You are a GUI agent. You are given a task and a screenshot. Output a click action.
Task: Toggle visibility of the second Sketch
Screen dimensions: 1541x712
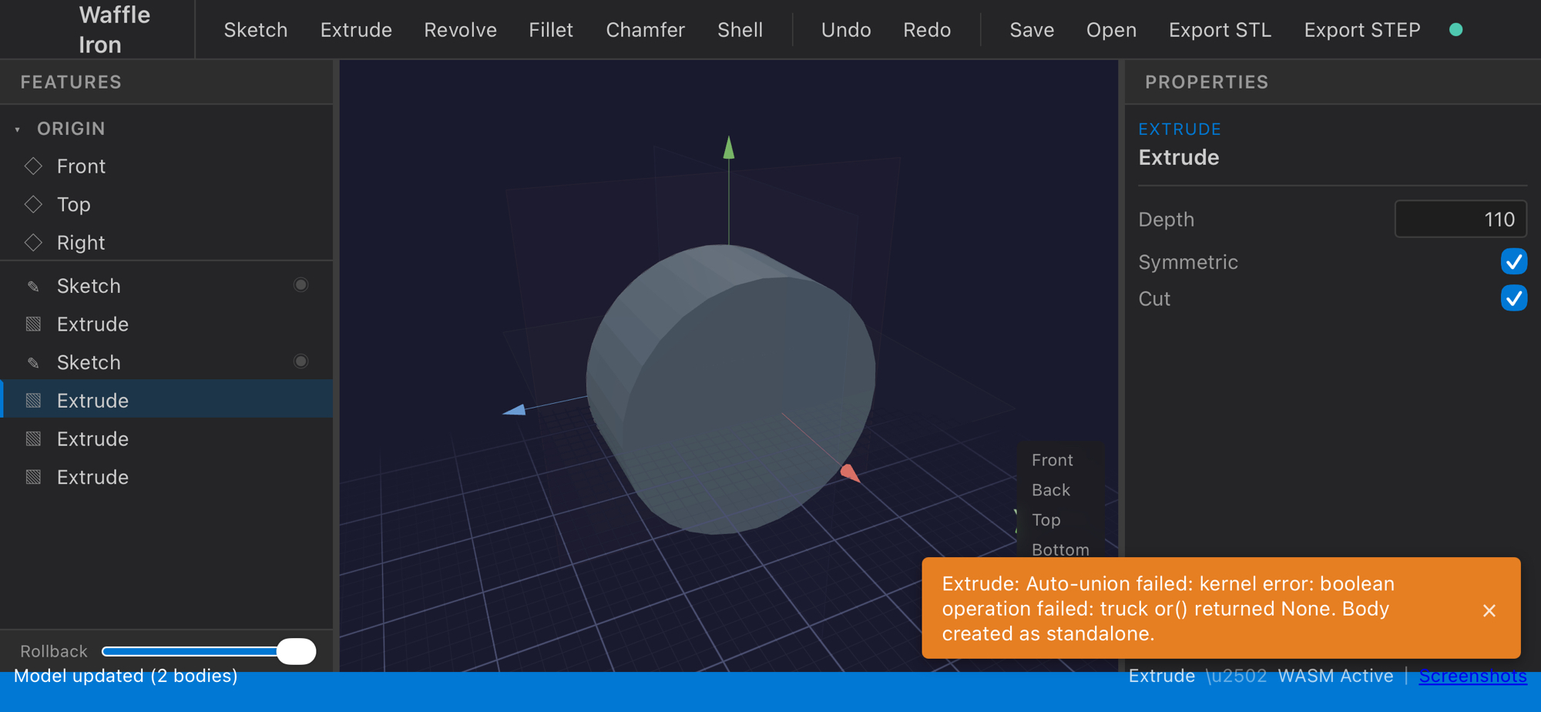[300, 361]
